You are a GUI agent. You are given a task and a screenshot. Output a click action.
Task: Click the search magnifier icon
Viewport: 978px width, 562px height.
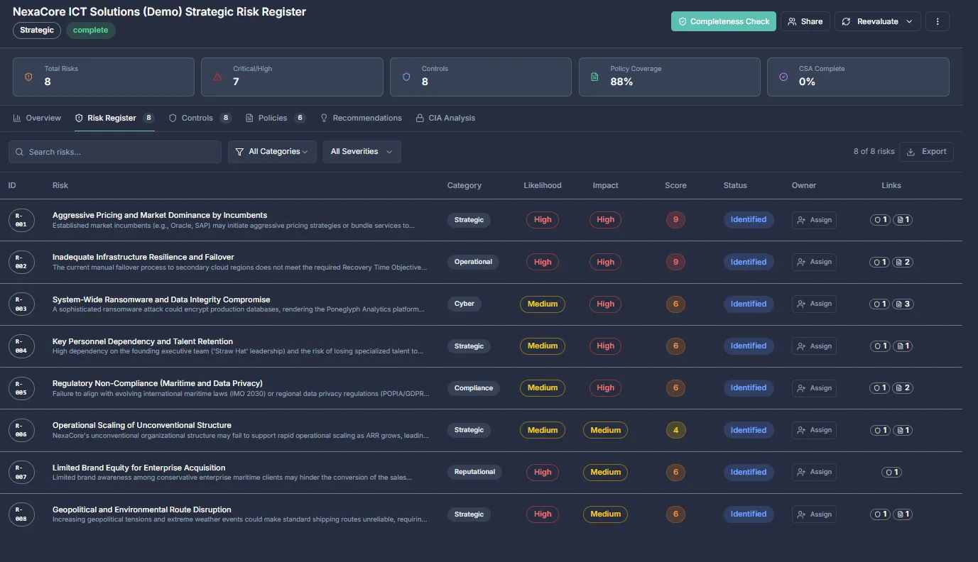pyautogui.click(x=20, y=152)
